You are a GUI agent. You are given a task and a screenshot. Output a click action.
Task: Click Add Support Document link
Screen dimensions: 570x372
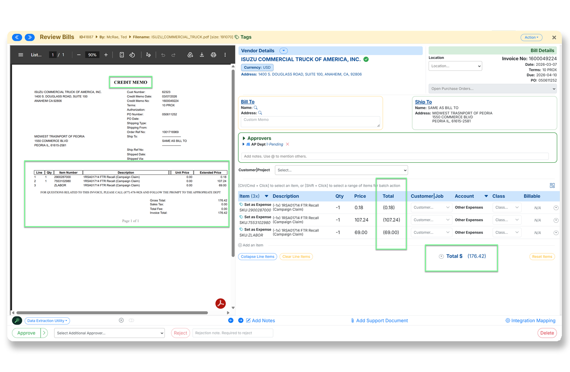point(379,321)
